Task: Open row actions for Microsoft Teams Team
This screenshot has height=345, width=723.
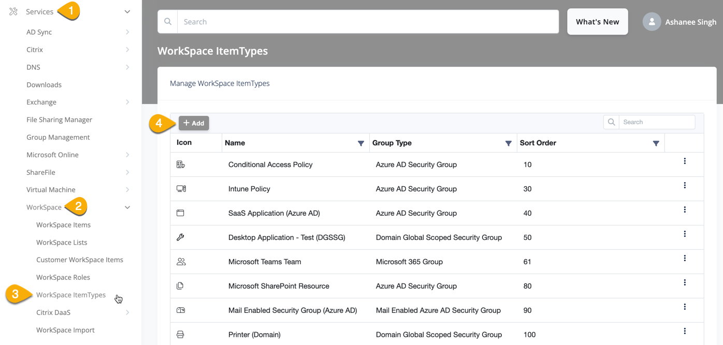Action: 684,259
